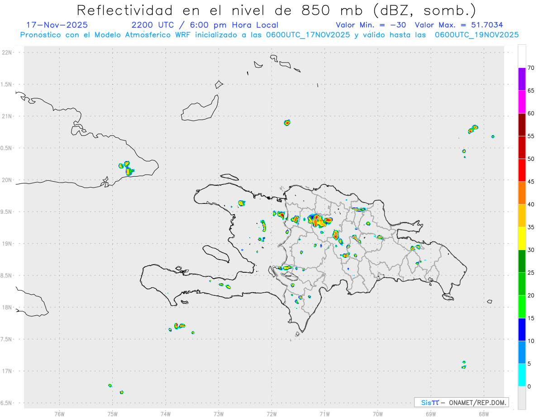This screenshot has width=543, height=420.
Task: Pick the orange 40-45 dBZ band
Action: (522, 193)
